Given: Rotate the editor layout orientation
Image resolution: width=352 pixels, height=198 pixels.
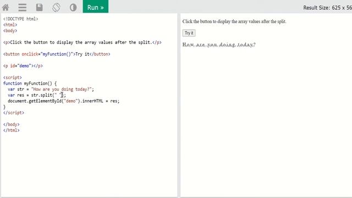Looking at the screenshot, I should (x=56, y=7).
